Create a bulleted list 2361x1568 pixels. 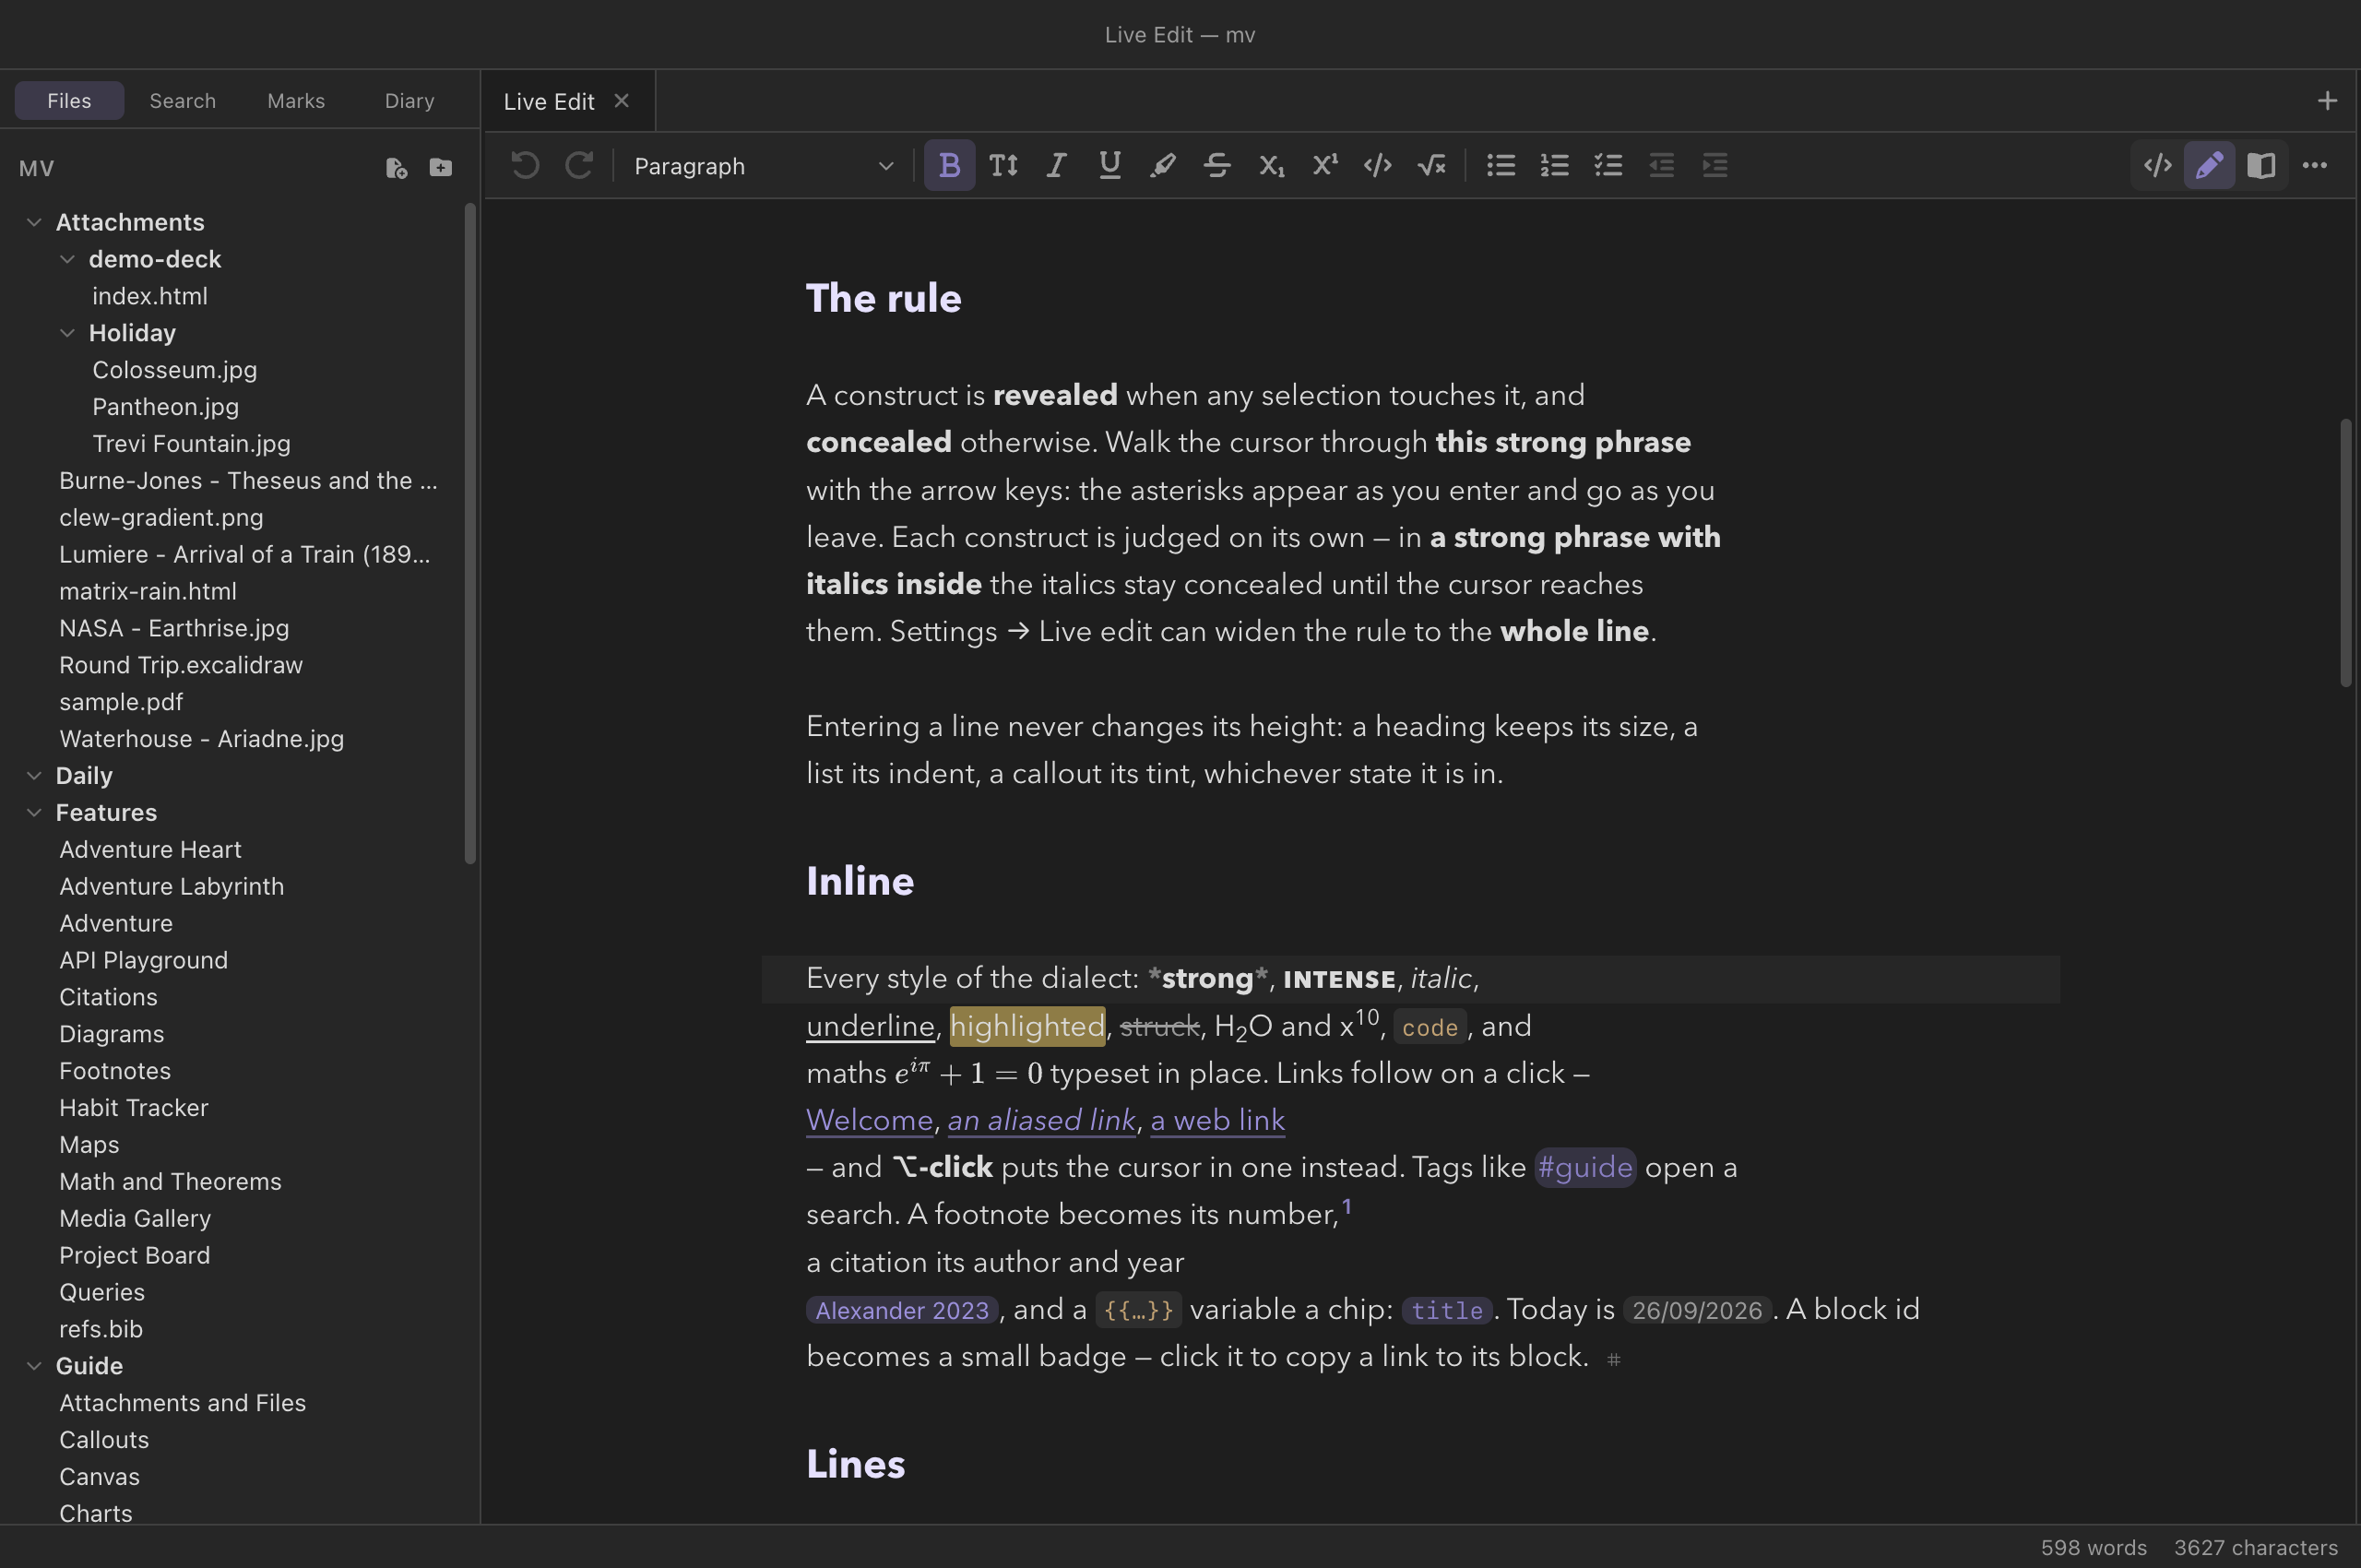point(1500,165)
